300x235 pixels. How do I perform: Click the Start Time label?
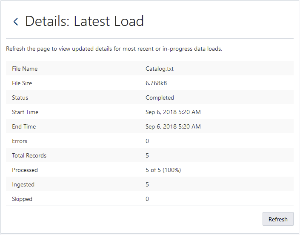click(x=25, y=112)
